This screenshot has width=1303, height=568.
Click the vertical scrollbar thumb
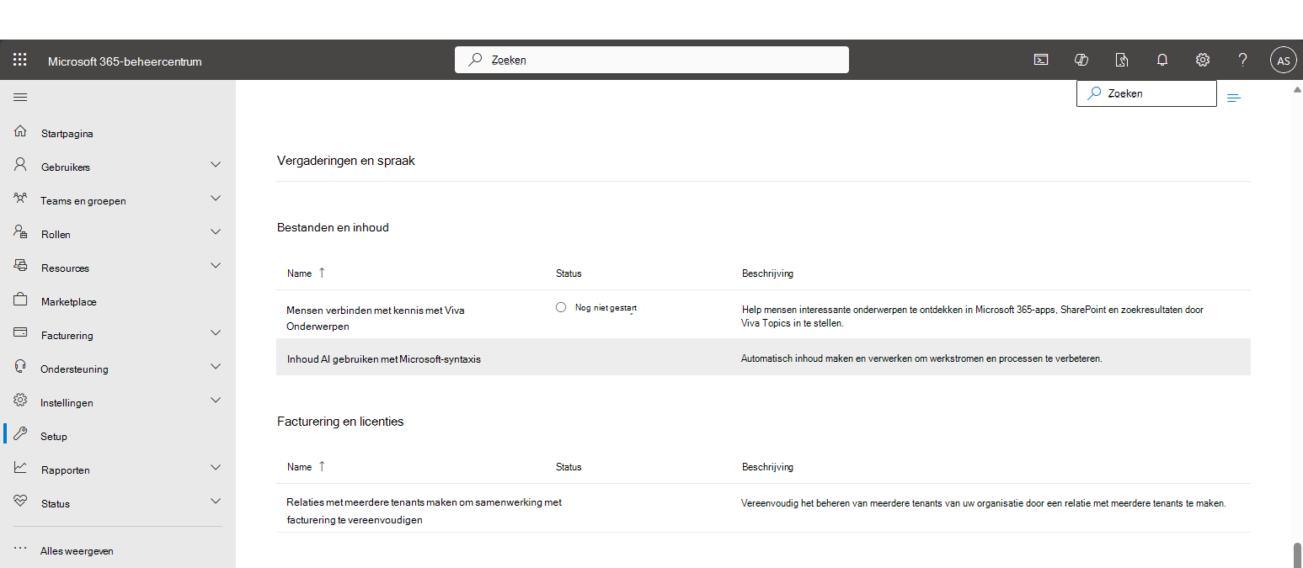click(1298, 555)
